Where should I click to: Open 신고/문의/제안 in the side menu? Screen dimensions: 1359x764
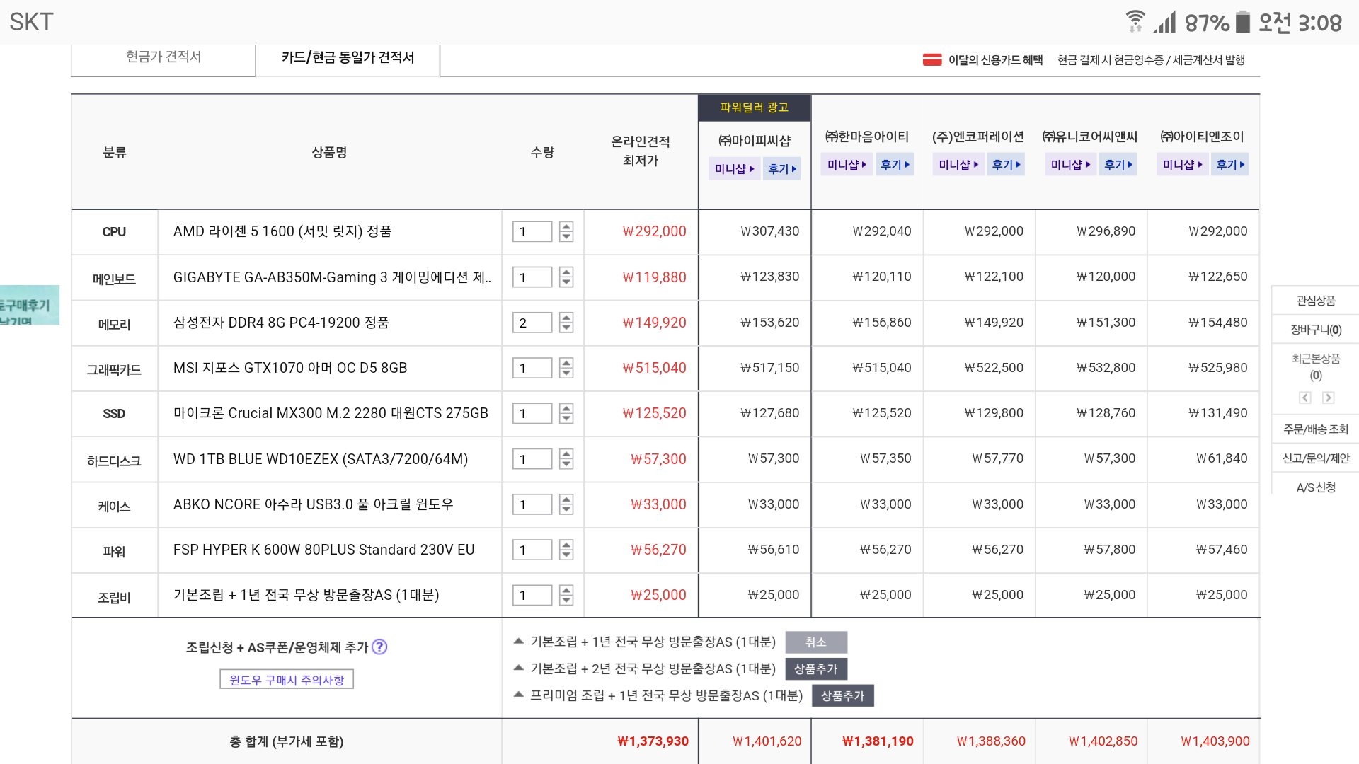pos(1316,458)
